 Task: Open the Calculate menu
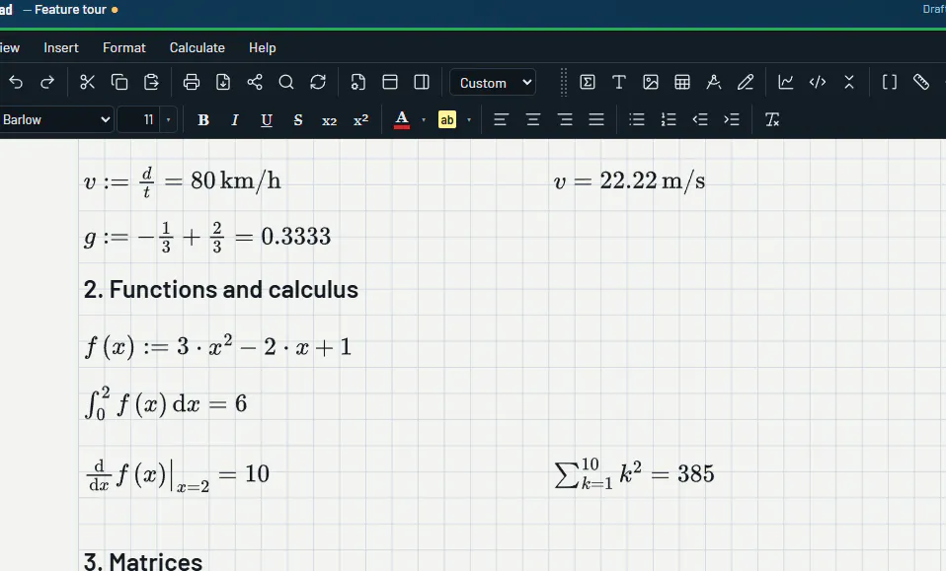pos(197,47)
